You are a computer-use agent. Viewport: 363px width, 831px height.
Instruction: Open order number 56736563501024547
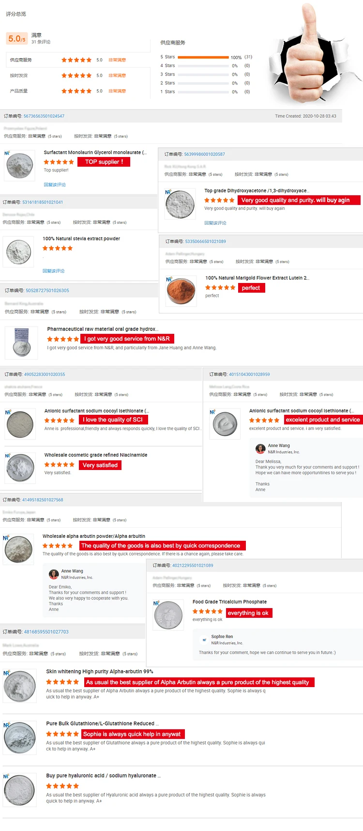[44, 116]
